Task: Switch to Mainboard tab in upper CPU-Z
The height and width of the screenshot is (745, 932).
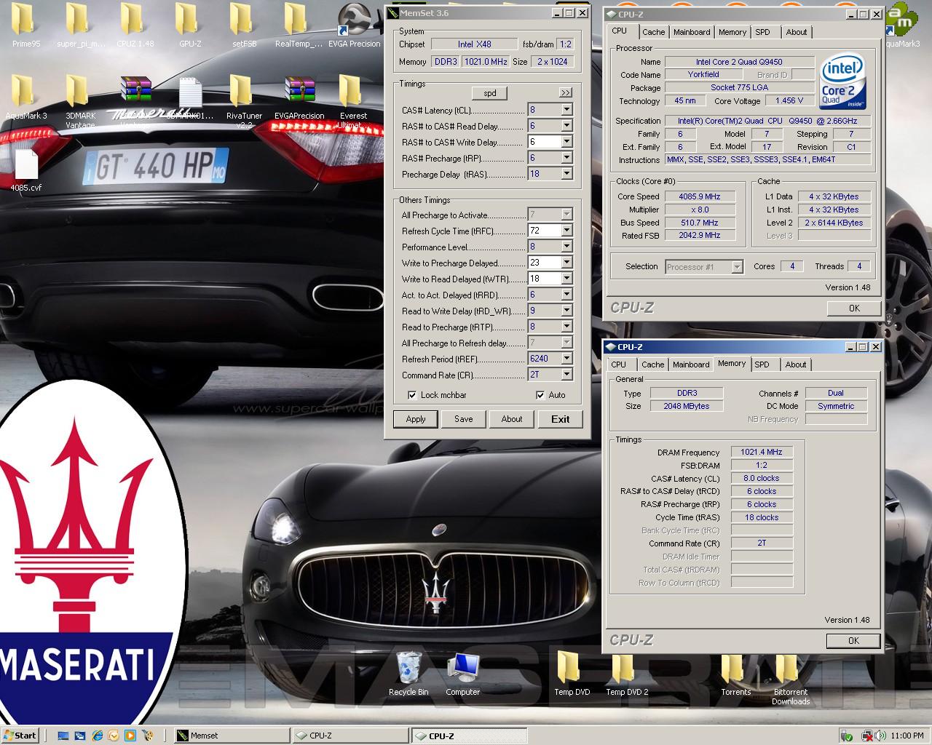Action: 692,32
